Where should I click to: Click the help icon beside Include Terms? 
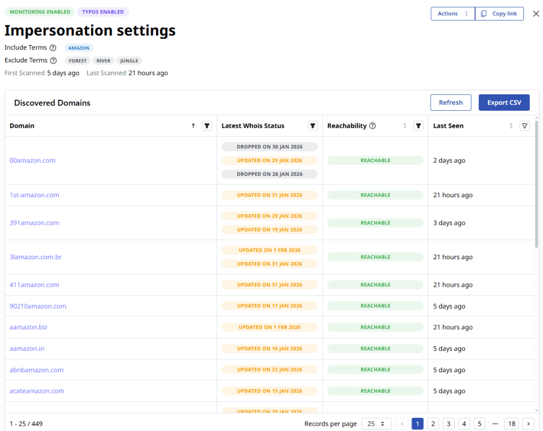pyautogui.click(x=52, y=48)
